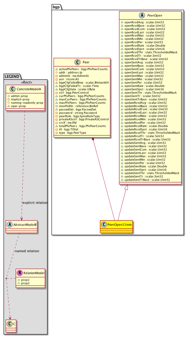The image size is (189, 337).
Task: Click the 'explicit relation' label
Action: (x=35, y=203)
